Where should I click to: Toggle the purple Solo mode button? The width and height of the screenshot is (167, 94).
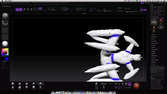click(x=130, y=84)
